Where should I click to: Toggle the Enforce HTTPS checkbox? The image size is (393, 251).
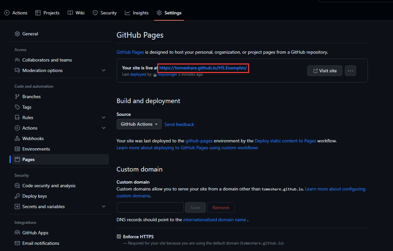pos(119,237)
